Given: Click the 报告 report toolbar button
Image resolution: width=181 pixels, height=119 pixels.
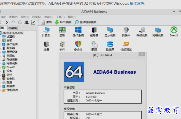Looking at the screenshot, I should 46,22.
